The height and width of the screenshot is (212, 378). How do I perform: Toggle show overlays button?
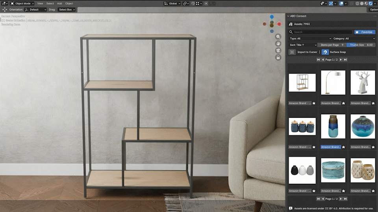[341, 4]
